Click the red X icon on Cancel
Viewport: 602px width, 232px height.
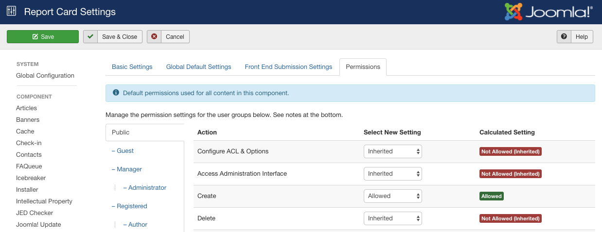(x=154, y=36)
